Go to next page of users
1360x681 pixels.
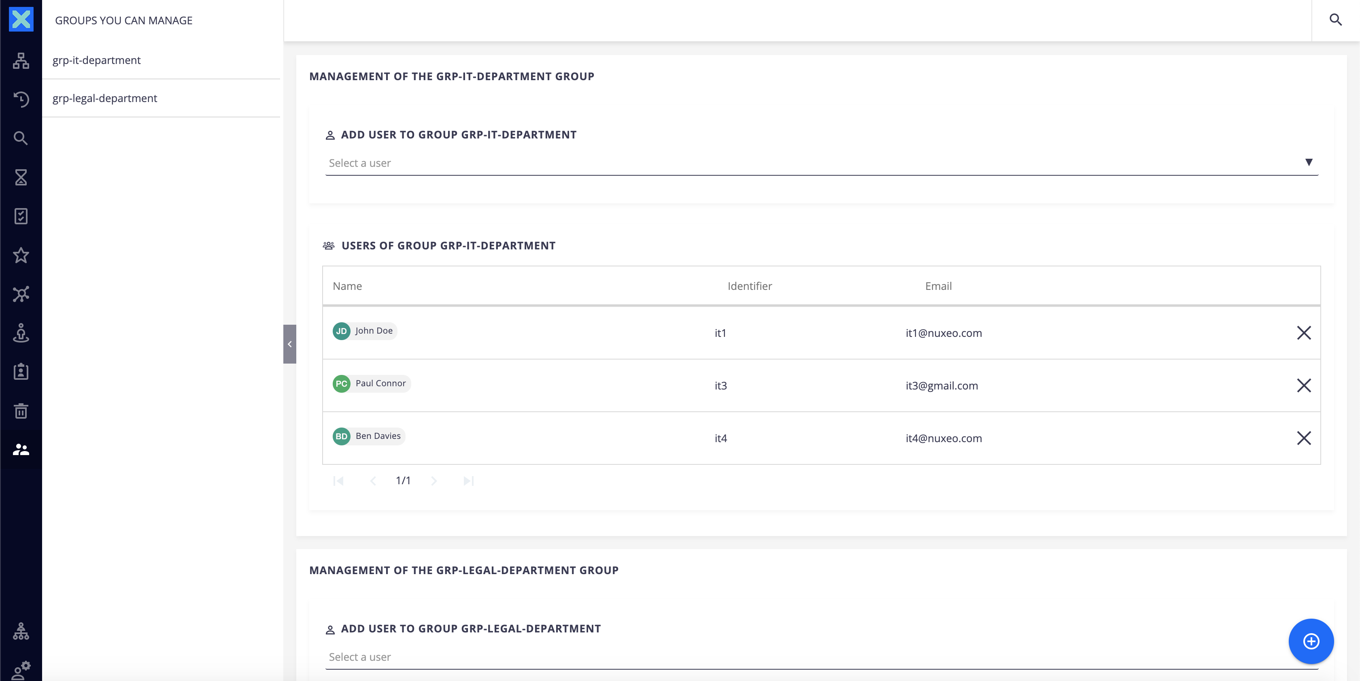tap(434, 481)
